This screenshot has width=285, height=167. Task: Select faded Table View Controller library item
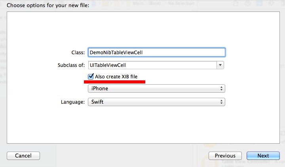tap(245, 162)
